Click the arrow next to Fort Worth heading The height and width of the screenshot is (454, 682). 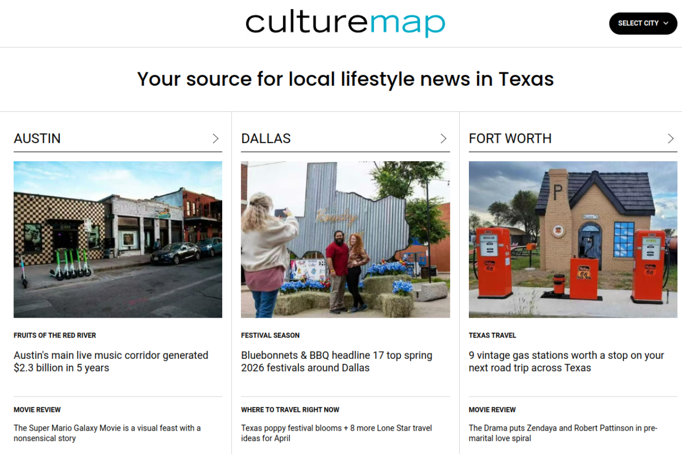[x=670, y=139]
